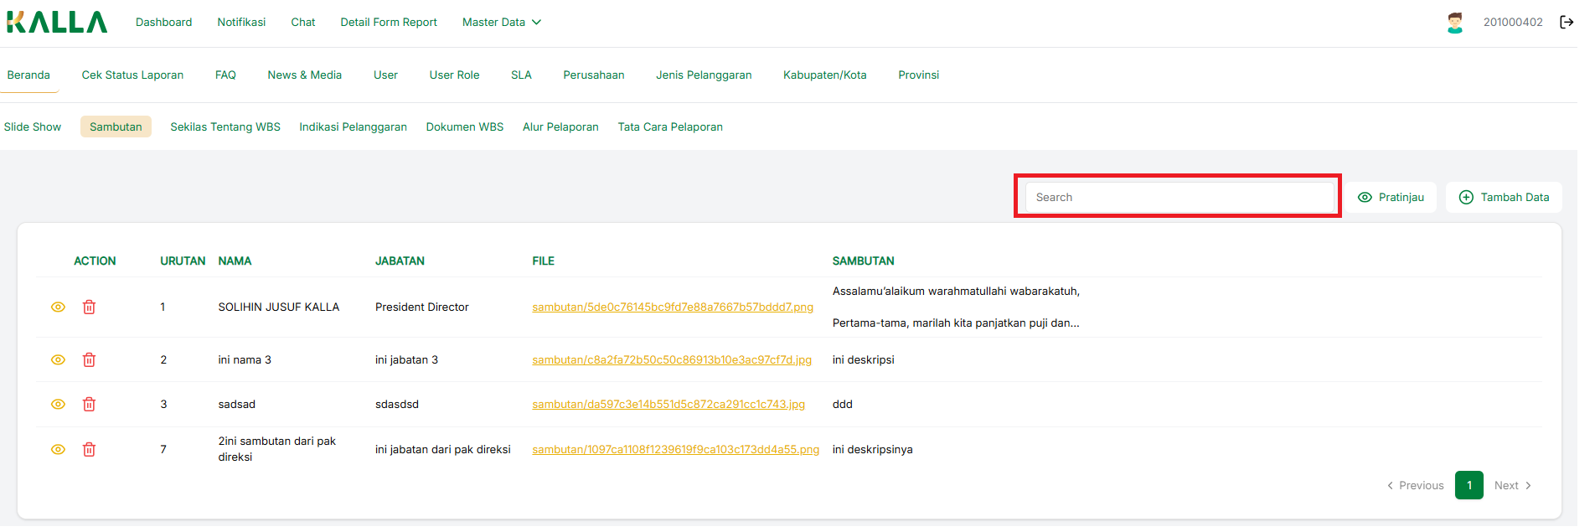
Task: Click eye icon on urutan 7 row
Action: (x=58, y=450)
